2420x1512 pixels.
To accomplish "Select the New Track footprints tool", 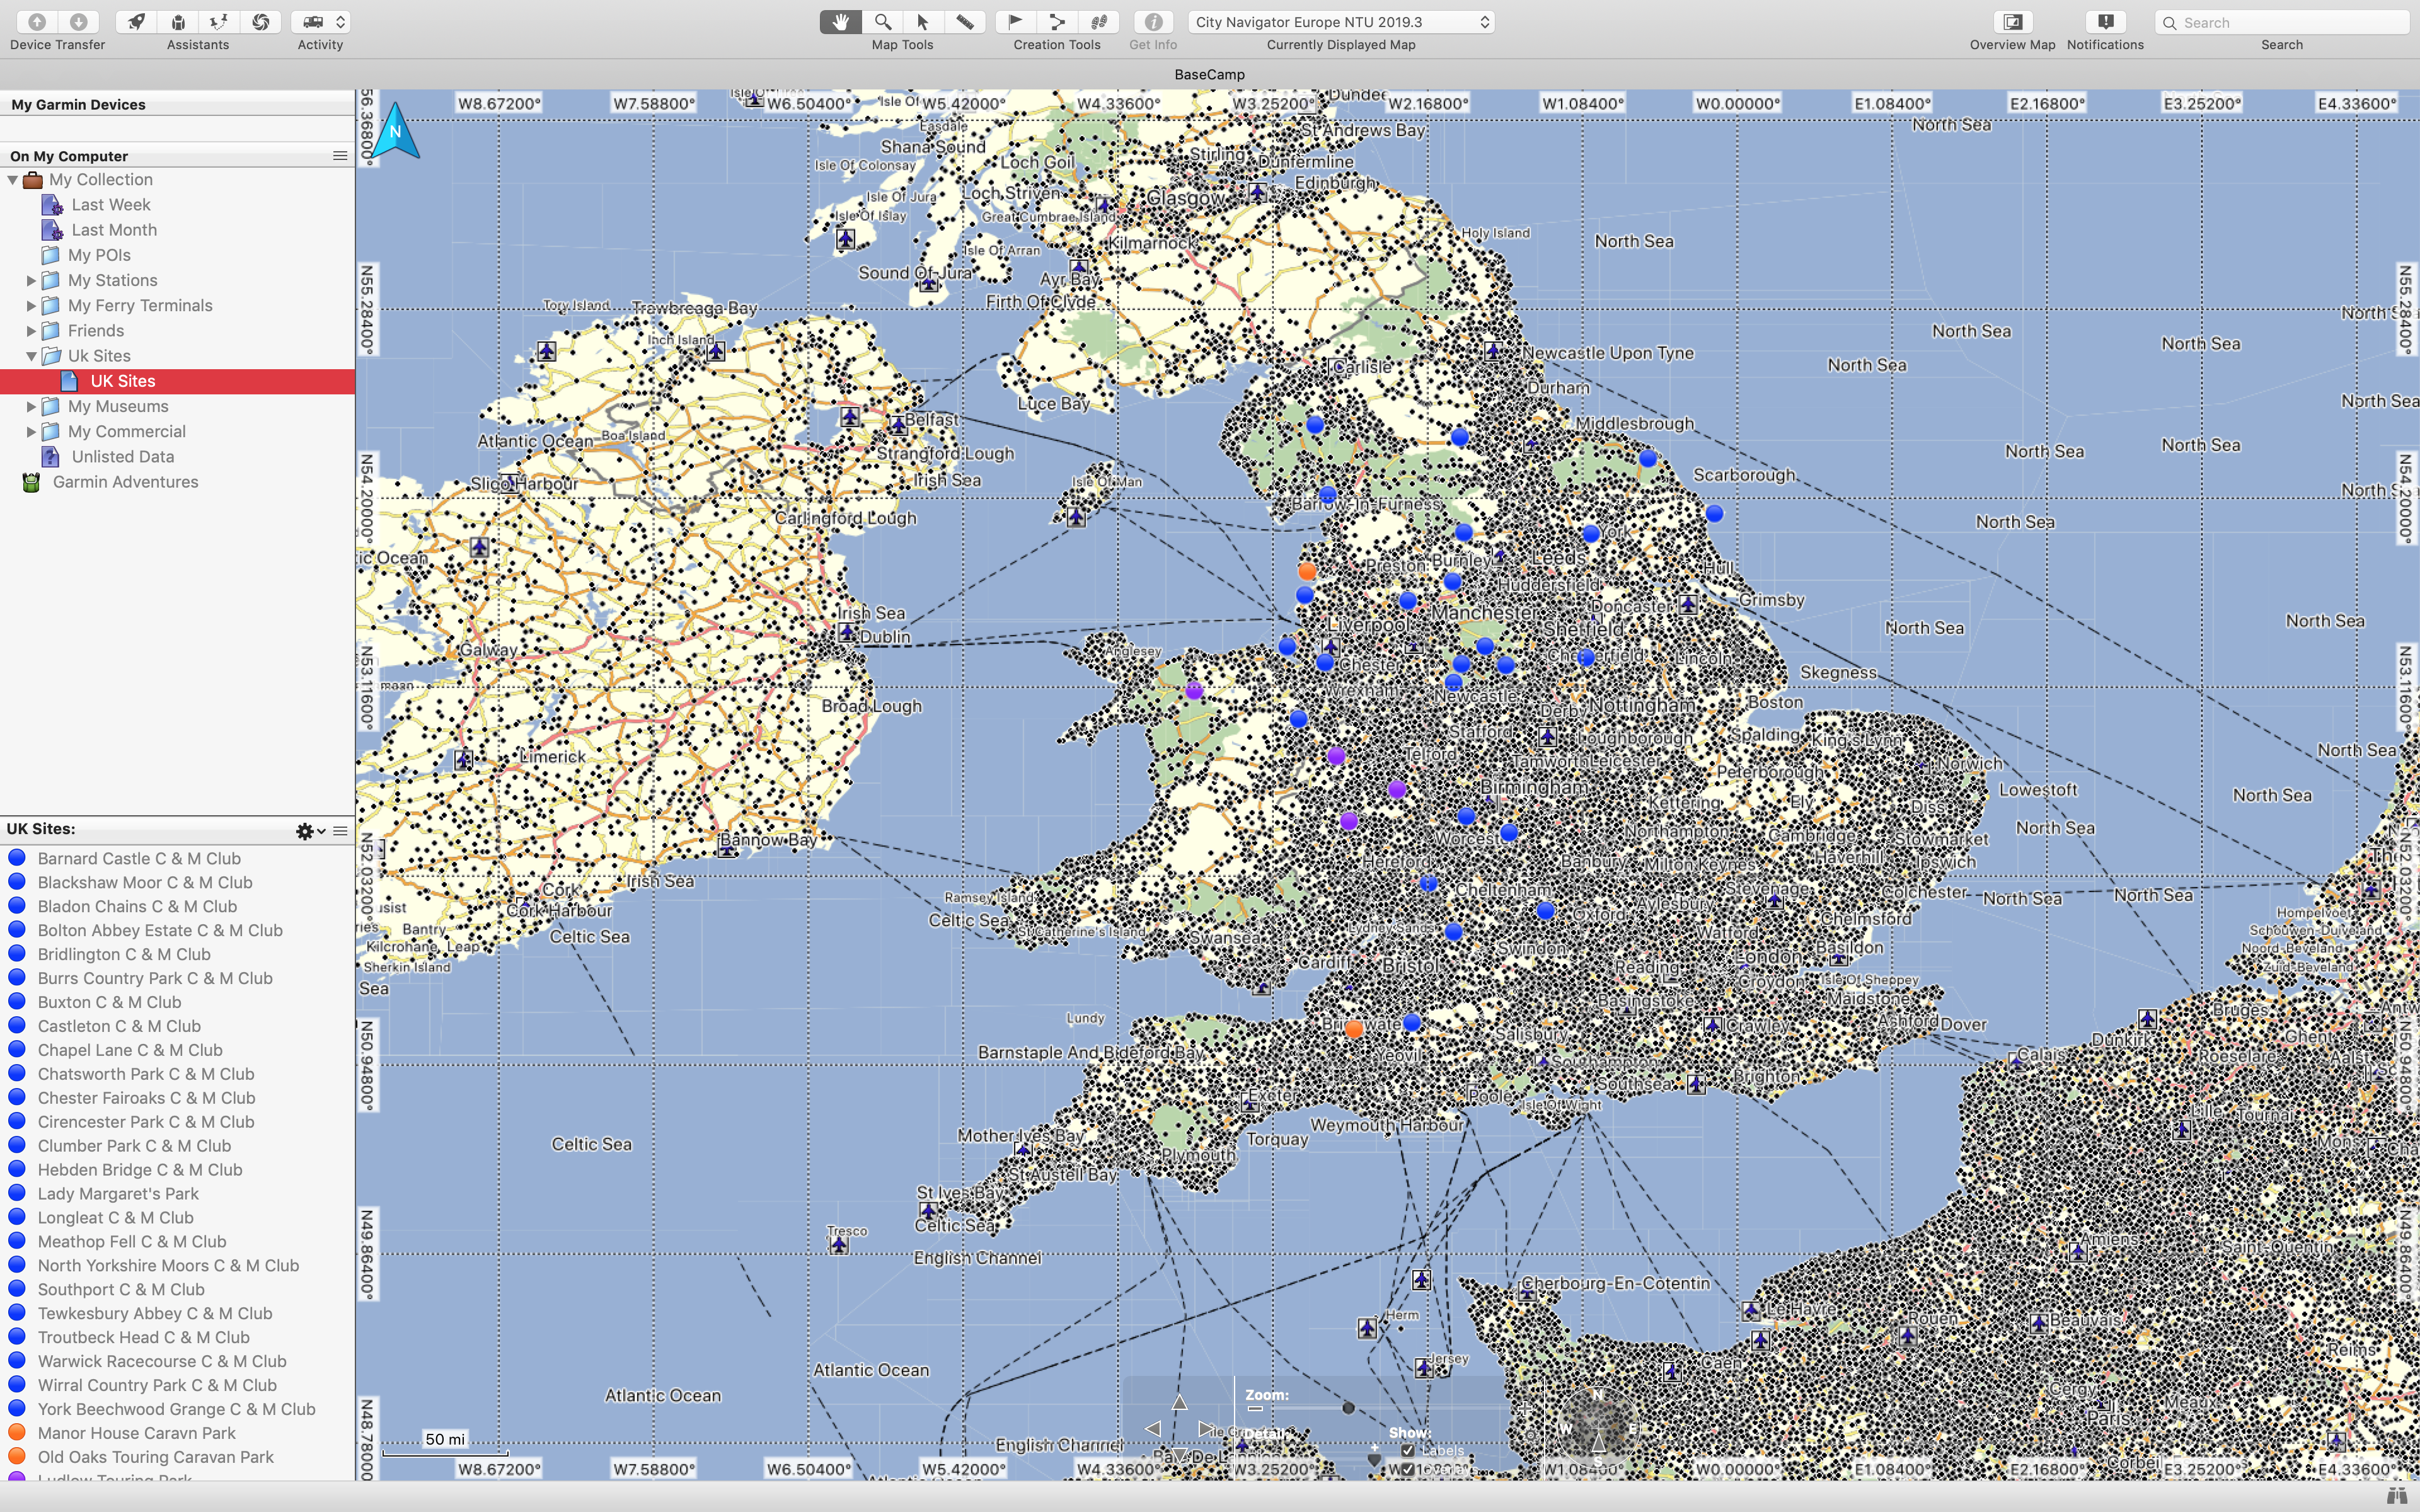I will tap(1098, 21).
